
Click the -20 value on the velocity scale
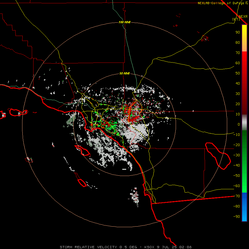pyautogui.click(x=237, y=145)
